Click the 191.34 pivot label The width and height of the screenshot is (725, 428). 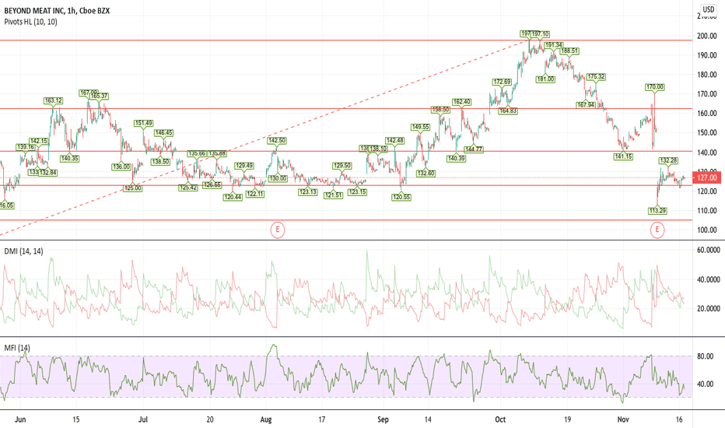click(553, 45)
